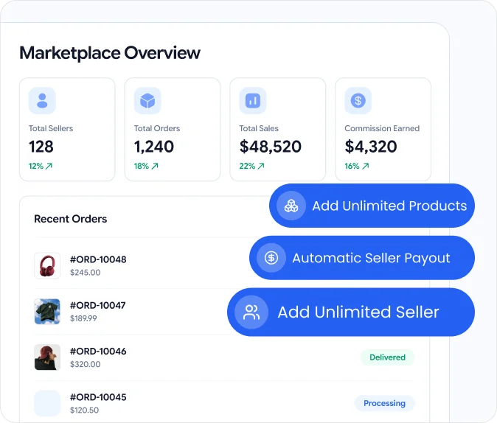497x423 pixels.
Task: Click the Automatic Seller Payout button
Action: point(362,258)
